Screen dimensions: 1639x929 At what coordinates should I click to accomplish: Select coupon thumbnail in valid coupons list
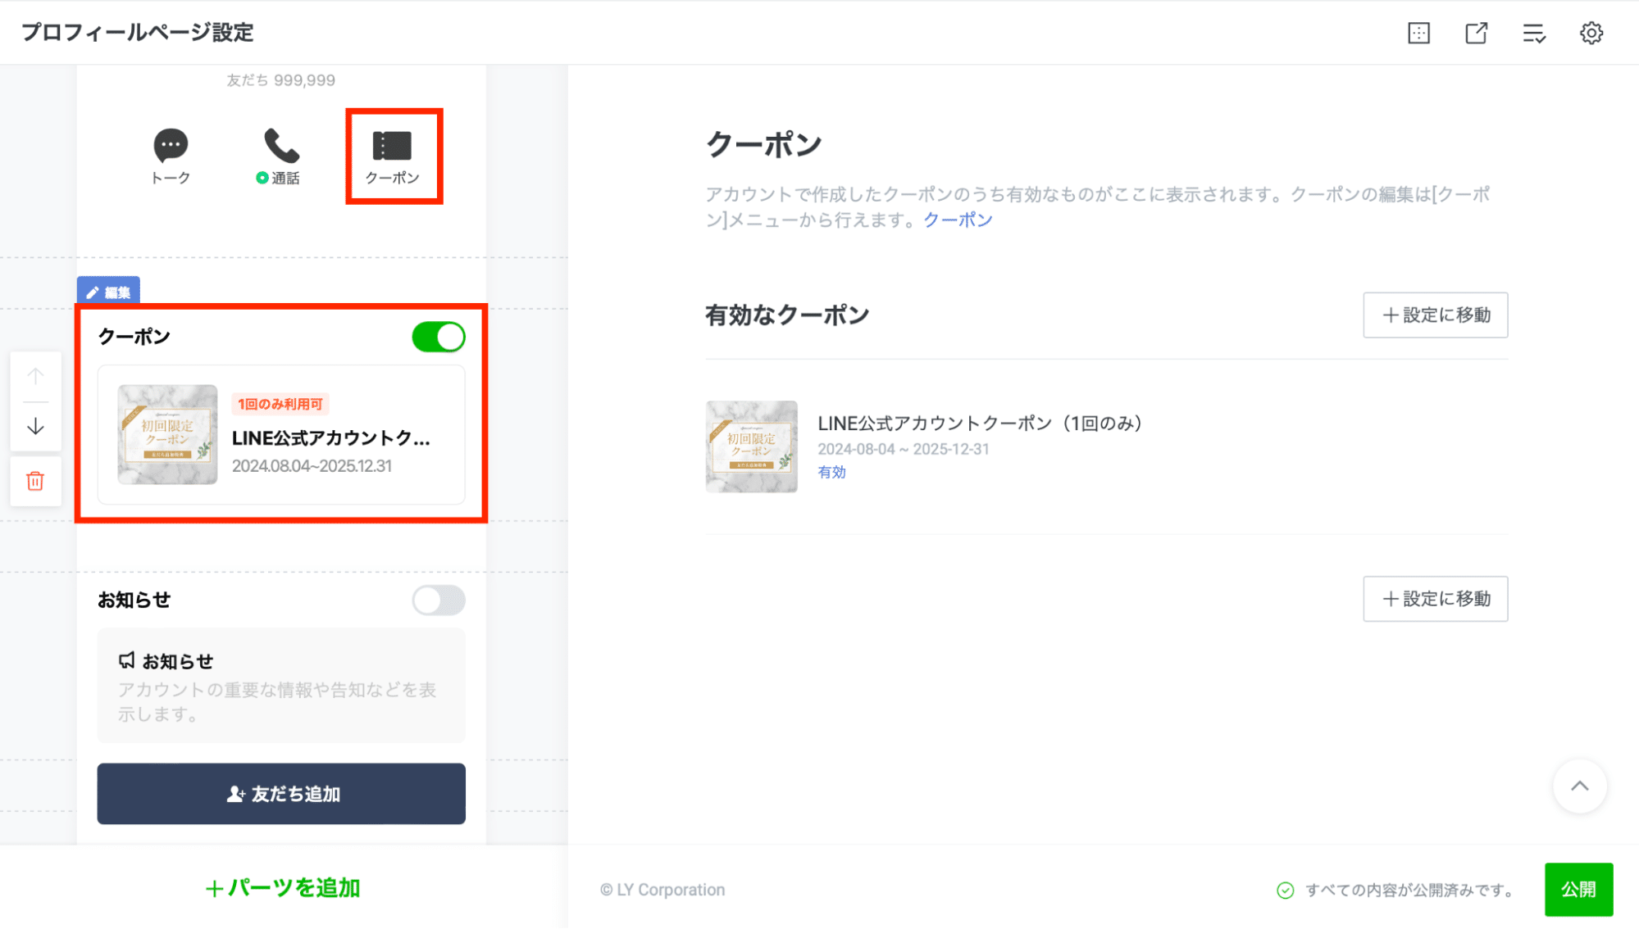751,446
